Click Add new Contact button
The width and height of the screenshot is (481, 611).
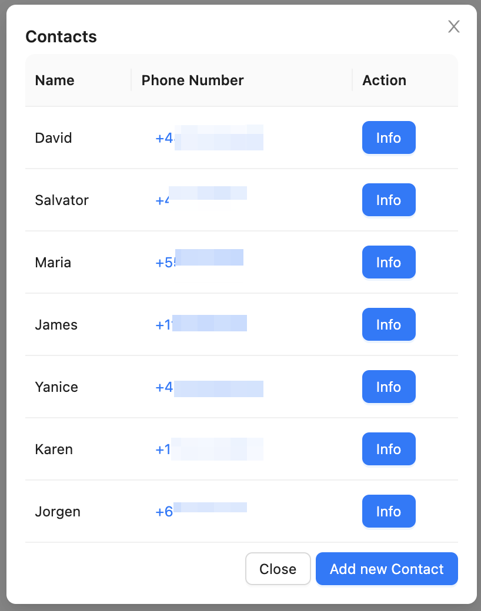tap(386, 569)
